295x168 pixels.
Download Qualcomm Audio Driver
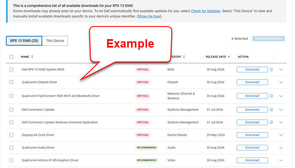(x=252, y=147)
